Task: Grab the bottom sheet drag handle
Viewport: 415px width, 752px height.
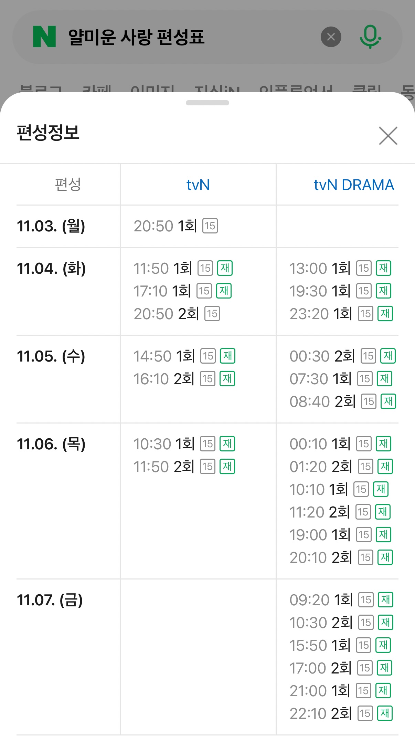Action: click(x=207, y=103)
